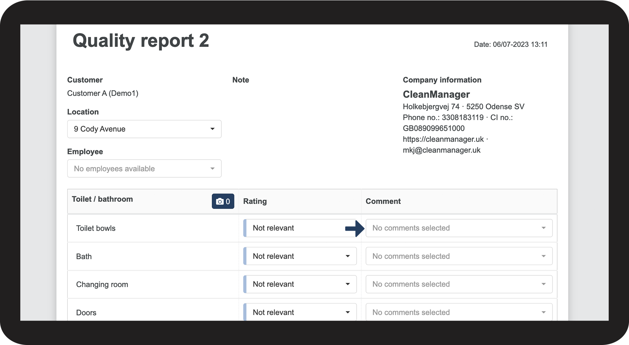Screen dimensions: 629x345
Task: Open the Toilet bowls rating dropdown
Action: (295, 228)
